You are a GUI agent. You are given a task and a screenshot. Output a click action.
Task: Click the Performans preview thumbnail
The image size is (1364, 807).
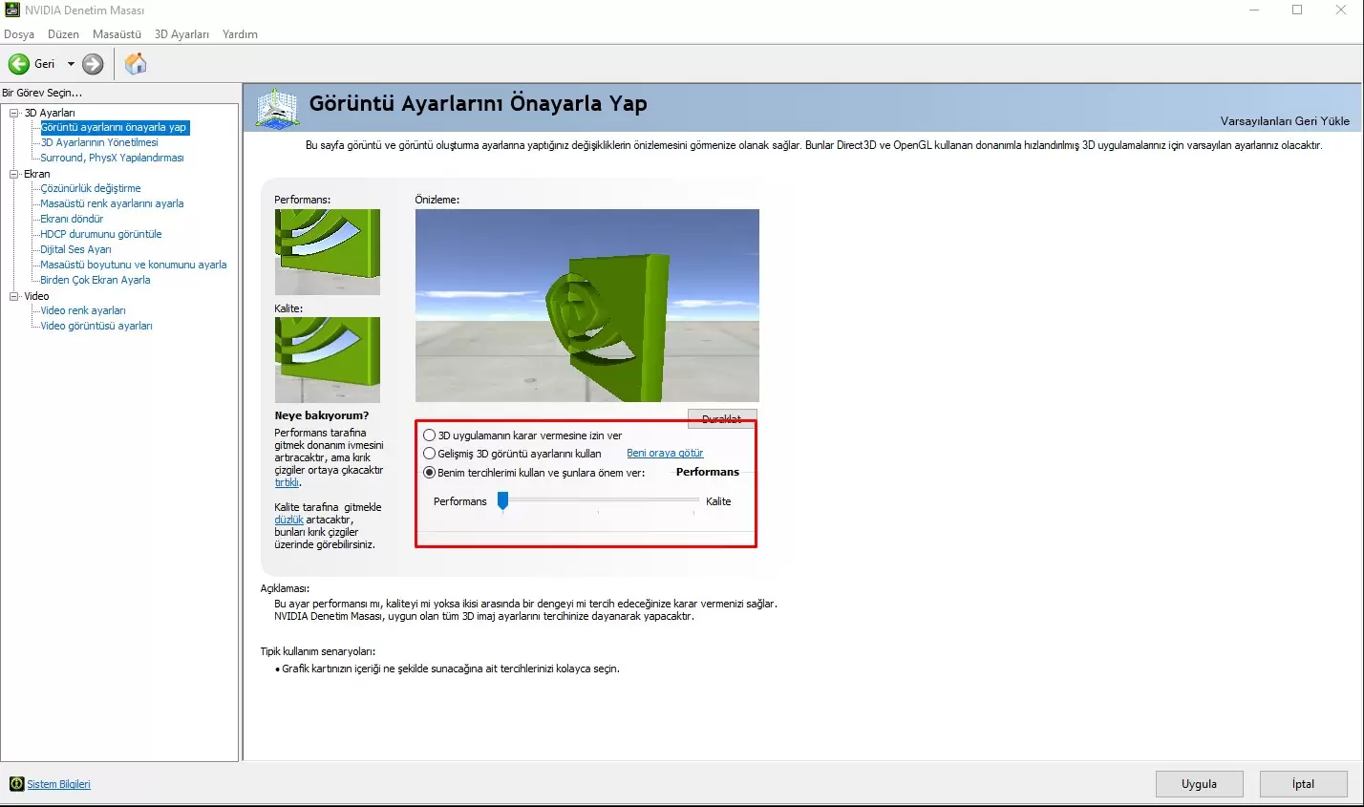pyautogui.click(x=328, y=252)
